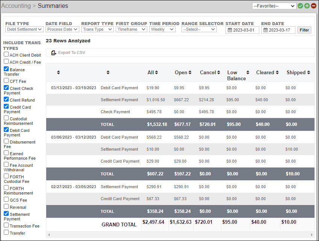
Task: Click inside the Start Date field
Action: pos(244,30)
